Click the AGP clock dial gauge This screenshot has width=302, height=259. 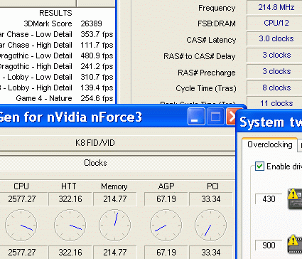point(166,225)
